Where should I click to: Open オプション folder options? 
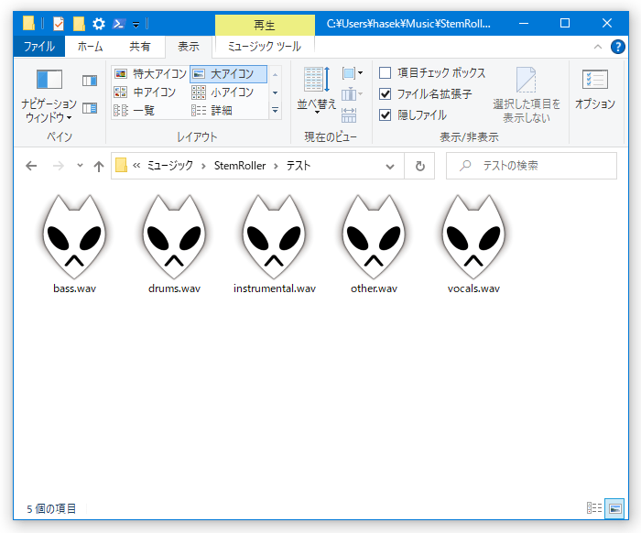point(595,90)
